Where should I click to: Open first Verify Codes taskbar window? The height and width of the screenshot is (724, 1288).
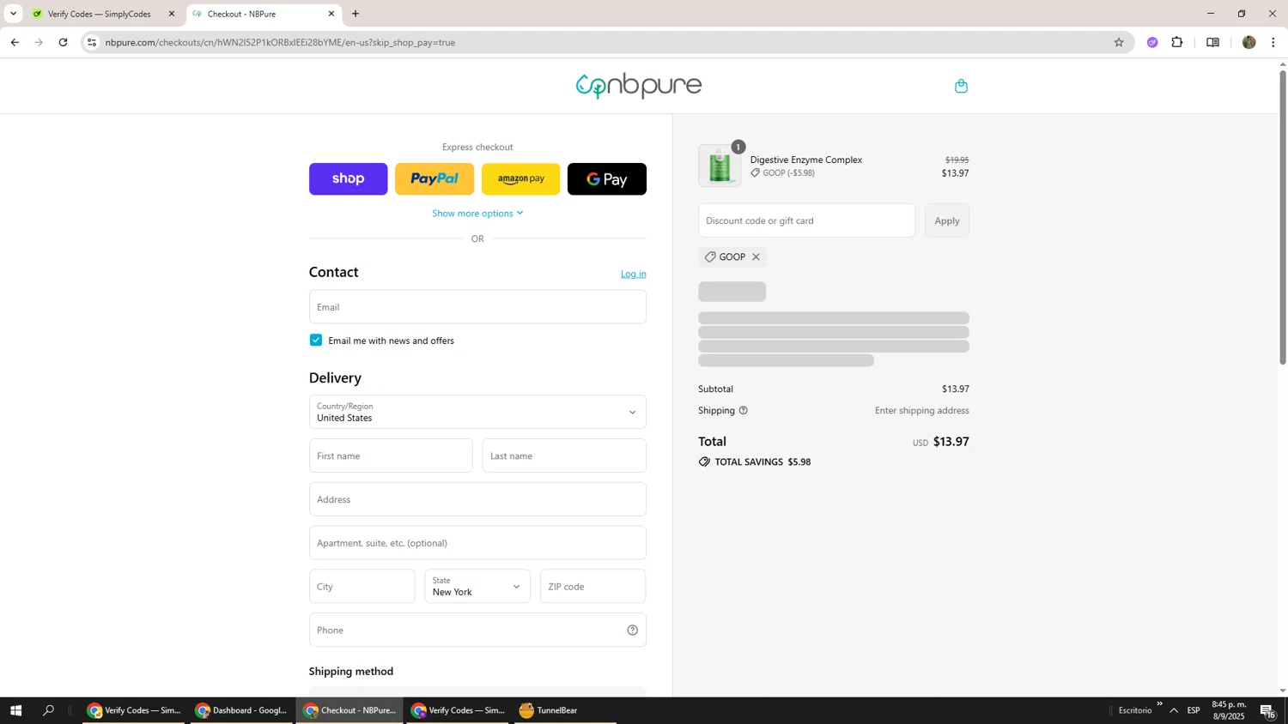(x=133, y=710)
